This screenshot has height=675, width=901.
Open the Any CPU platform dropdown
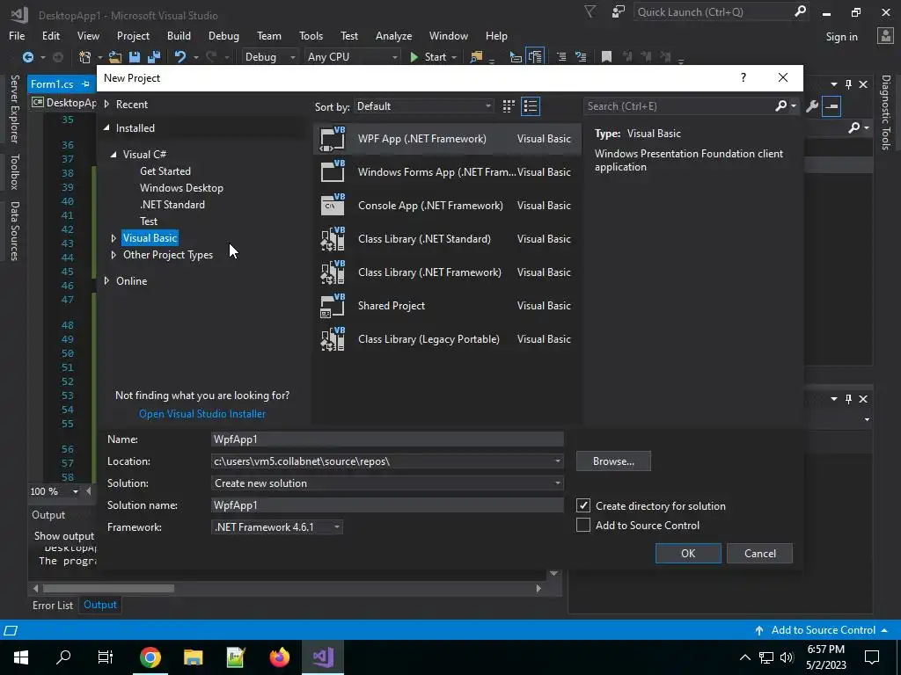click(352, 57)
